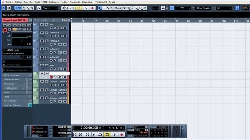
Task: Select the Range Selection tool
Action: coord(104,8)
